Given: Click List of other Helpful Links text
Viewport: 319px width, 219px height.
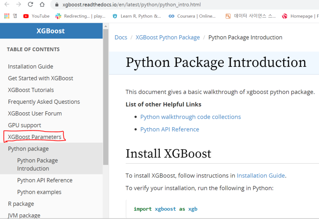Looking at the screenshot, I should click(x=164, y=105).
